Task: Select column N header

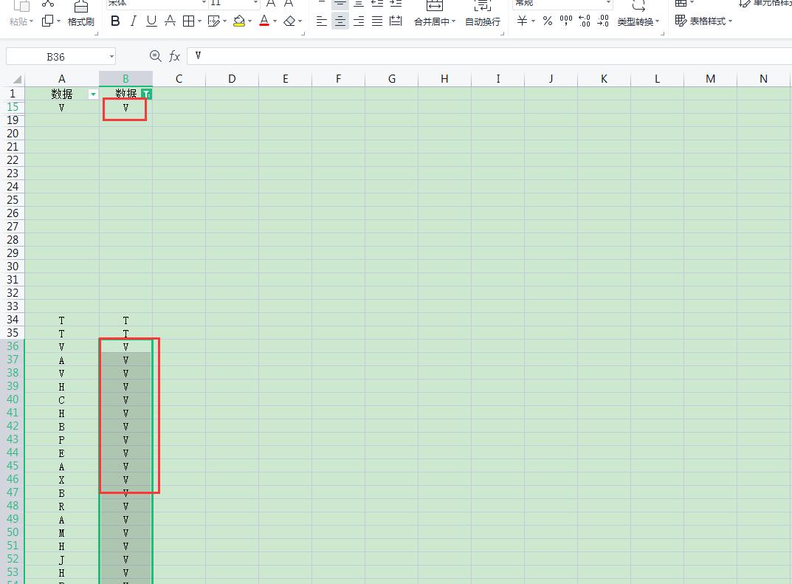Action: tap(763, 79)
